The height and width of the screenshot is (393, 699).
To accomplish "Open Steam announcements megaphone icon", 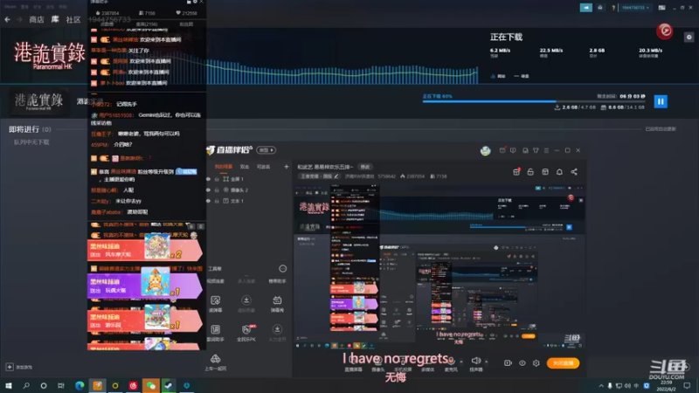I will click(585, 8).
